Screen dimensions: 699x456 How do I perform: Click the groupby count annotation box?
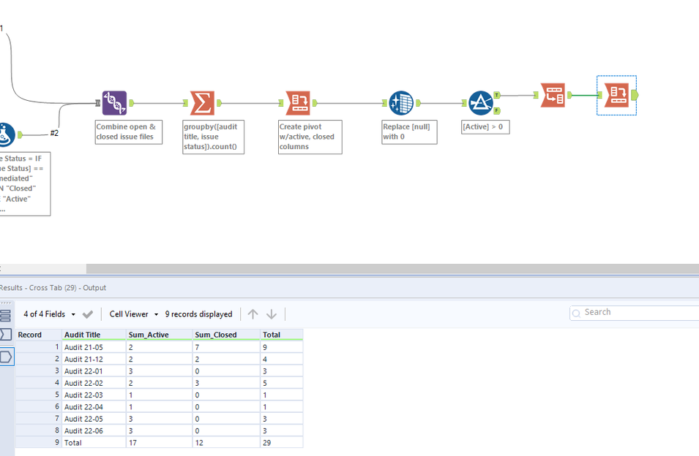pyautogui.click(x=214, y=137)
